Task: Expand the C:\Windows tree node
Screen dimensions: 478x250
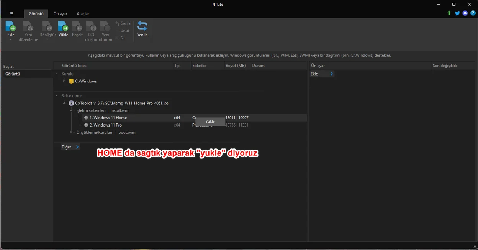Action: (65, 81)
